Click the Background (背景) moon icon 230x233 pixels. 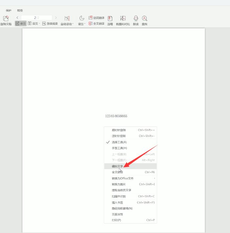(82, 18)
